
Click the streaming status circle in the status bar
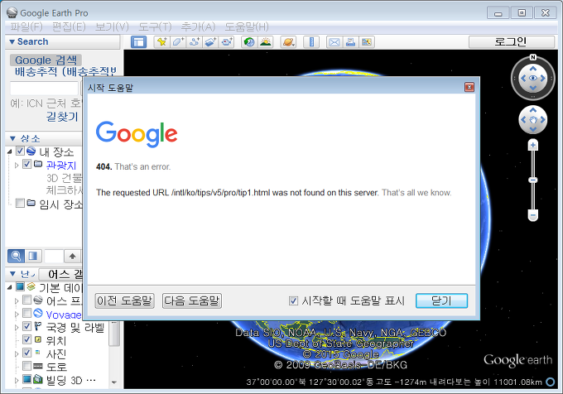coord(550,382)
